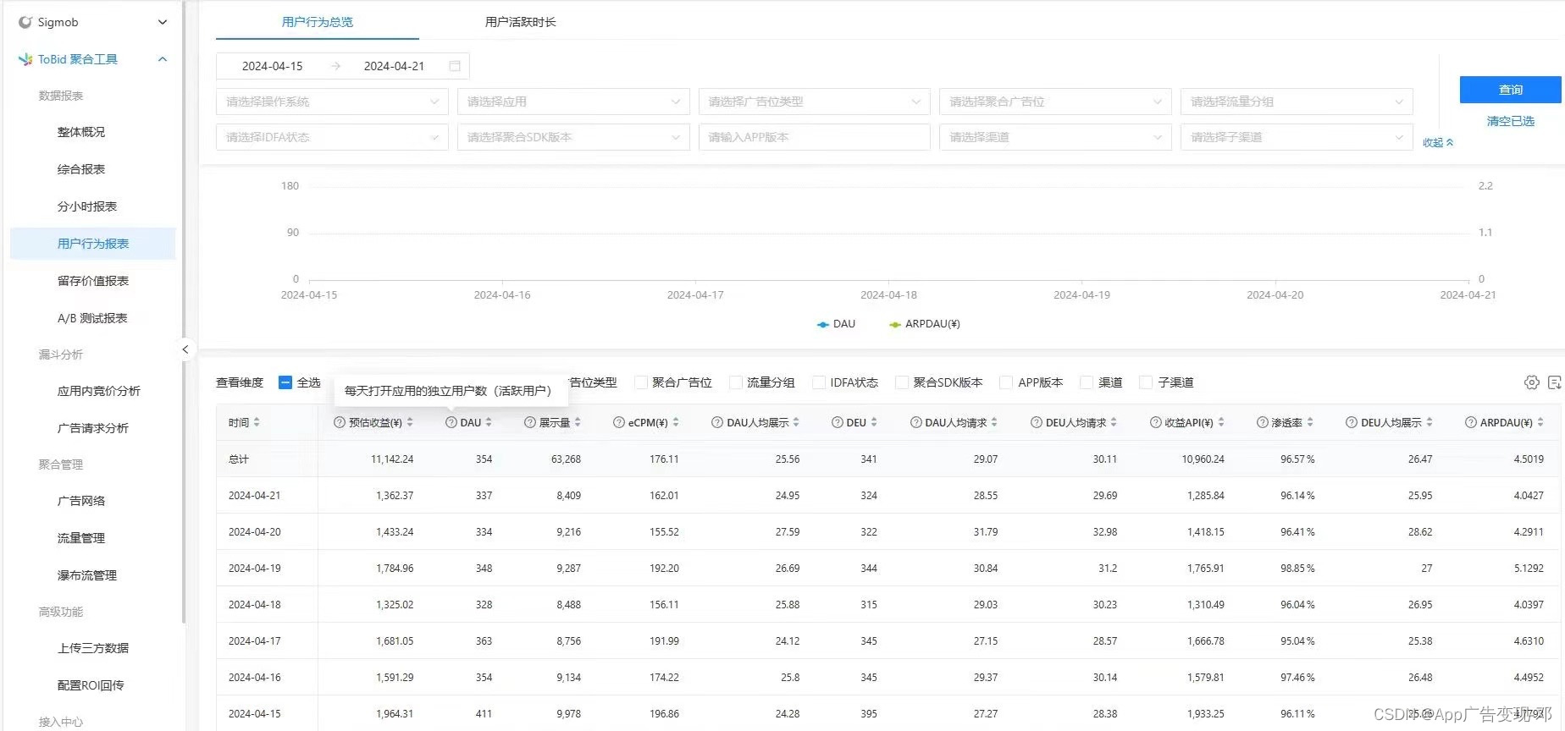Click help icon beside 展示量 header
This screenshot has height=731, width=1565.
tap(530, 422)
